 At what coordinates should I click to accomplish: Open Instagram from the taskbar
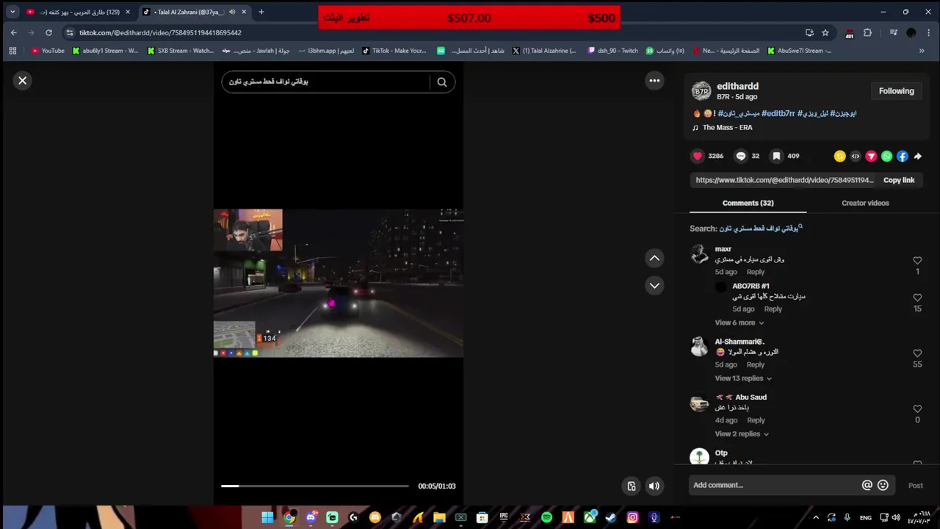click(632, 517)
